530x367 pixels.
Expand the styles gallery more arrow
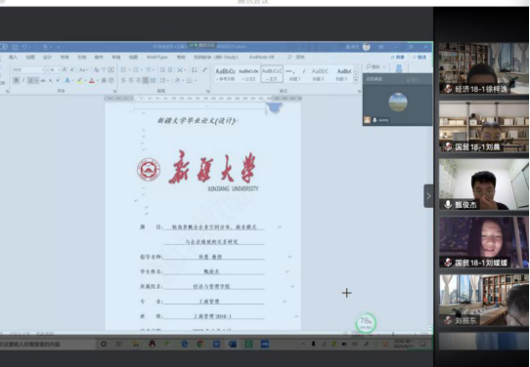click(x=356, y=81)
